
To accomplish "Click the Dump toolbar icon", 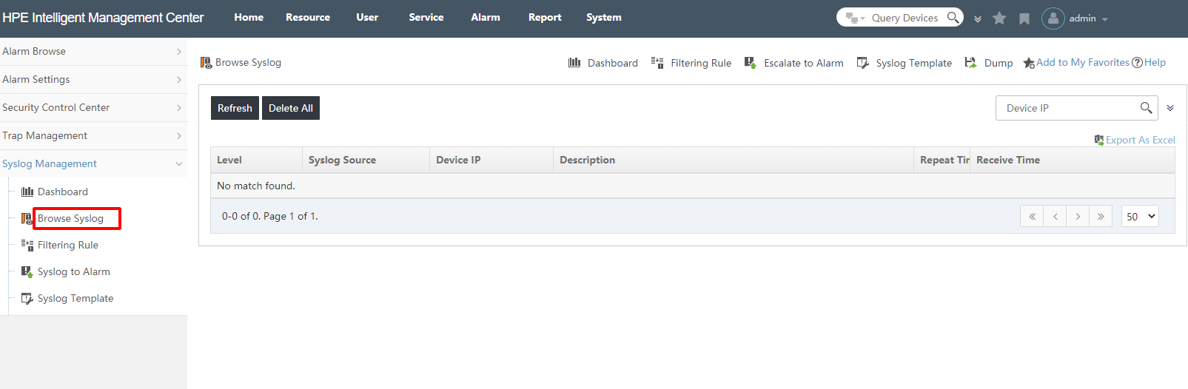I will tap(970, 63).
